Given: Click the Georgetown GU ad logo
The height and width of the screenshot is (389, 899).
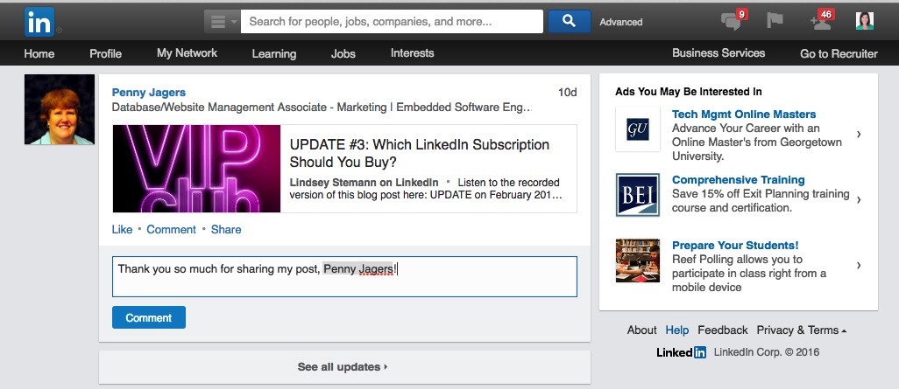Looking at the screenshot, I should (x=638, y=129).
